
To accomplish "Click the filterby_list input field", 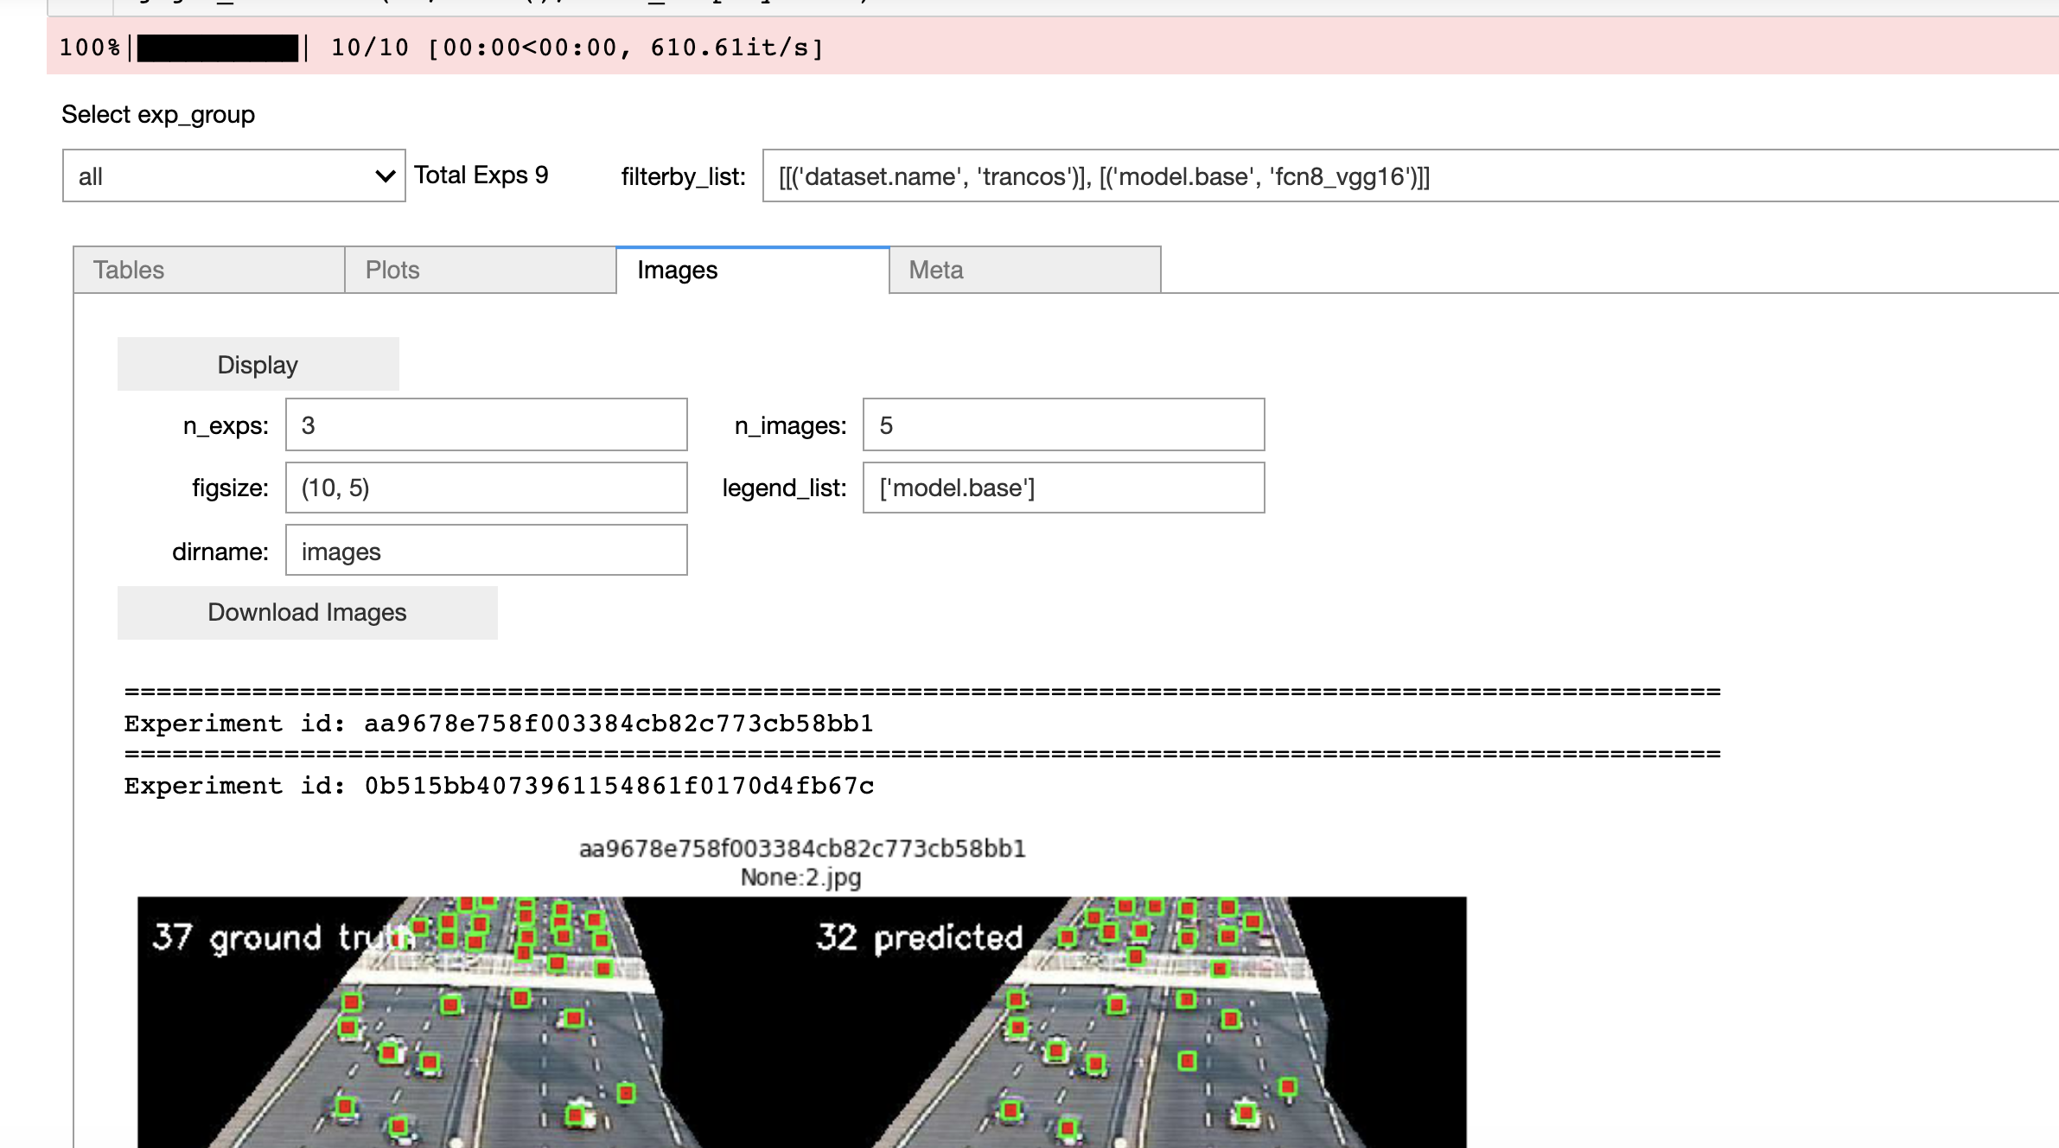I will click(1405, 176).
